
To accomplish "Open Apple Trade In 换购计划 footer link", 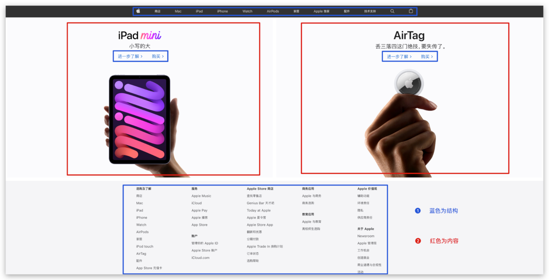I will coord(265,246).
